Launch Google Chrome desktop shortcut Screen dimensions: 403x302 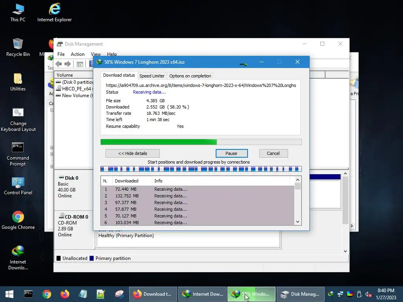(x=18, y=220)
